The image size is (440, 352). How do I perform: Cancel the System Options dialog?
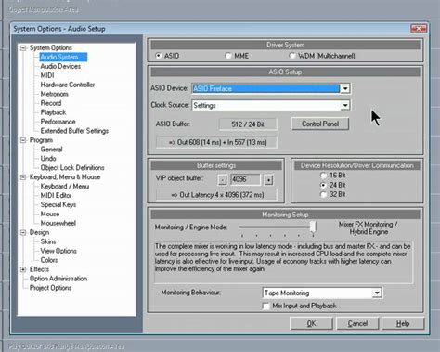click(357, 324)
